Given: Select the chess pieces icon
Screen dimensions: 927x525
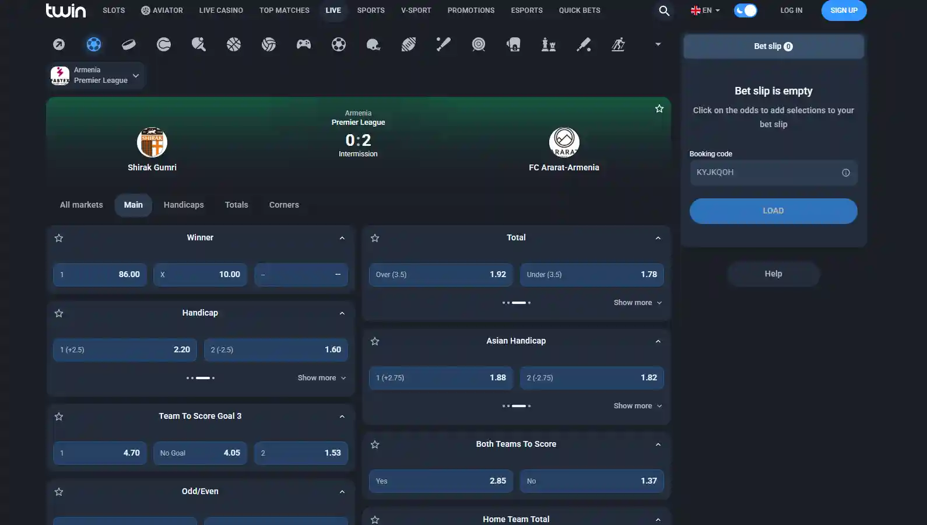Looking at the screenshot, I should point(549,44).
